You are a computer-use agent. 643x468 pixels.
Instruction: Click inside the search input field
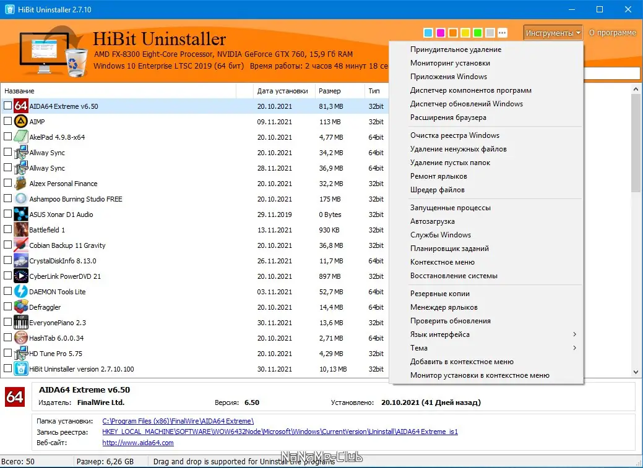point(611,74)
